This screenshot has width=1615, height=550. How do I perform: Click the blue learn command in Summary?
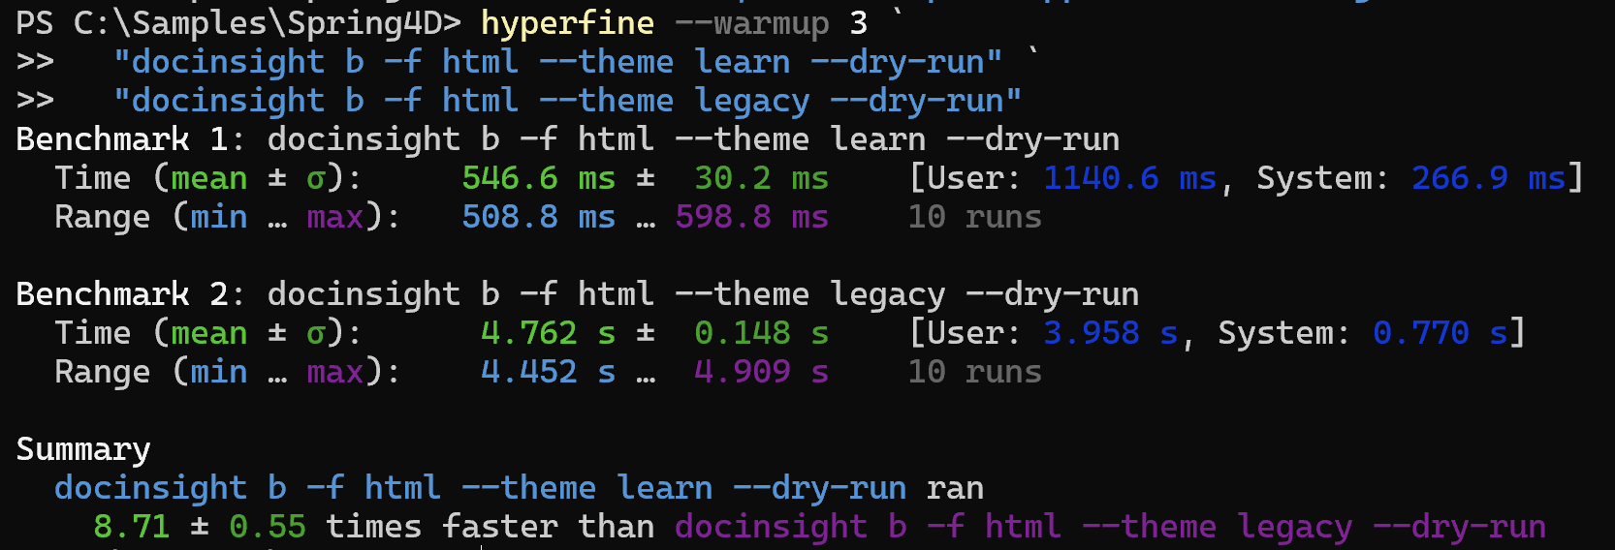[x=480, y=488]
